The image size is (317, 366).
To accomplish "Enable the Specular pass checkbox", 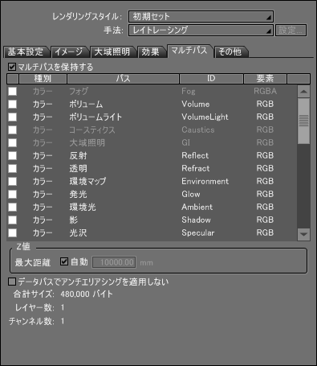I will point(12,232).
